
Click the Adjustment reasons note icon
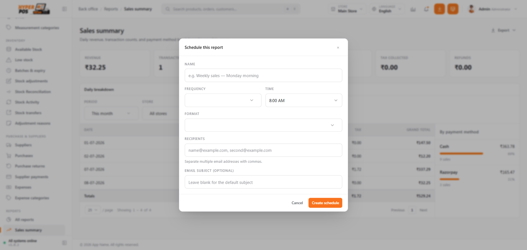pos(9,123)
